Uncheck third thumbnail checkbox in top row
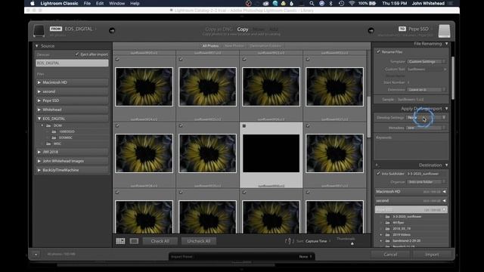This screenshot has width=484, height=272. (244, 59)
